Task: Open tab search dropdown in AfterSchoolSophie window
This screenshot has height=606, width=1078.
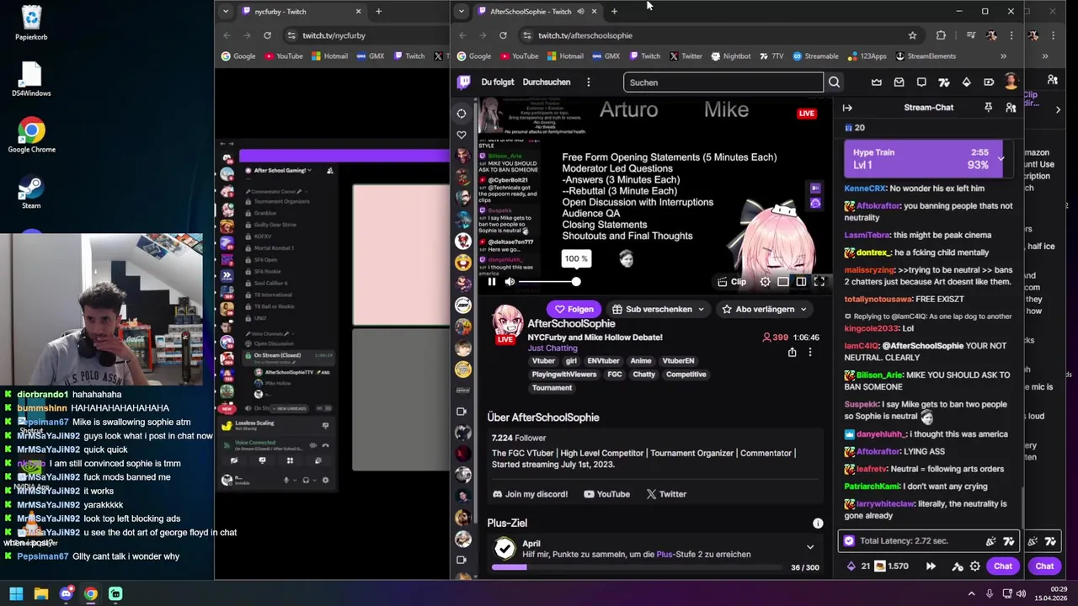Action: coord(462,11)
